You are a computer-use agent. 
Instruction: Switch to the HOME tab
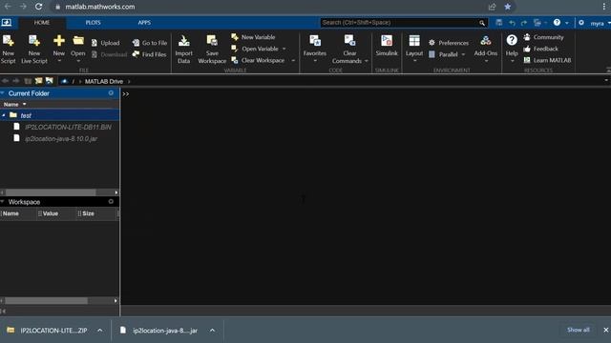(x=42, y=23)
